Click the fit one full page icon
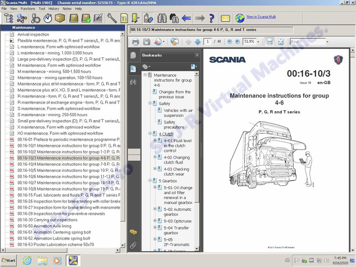Image resolution: width=356 pixels, height=267 pixels. point(281,42)
